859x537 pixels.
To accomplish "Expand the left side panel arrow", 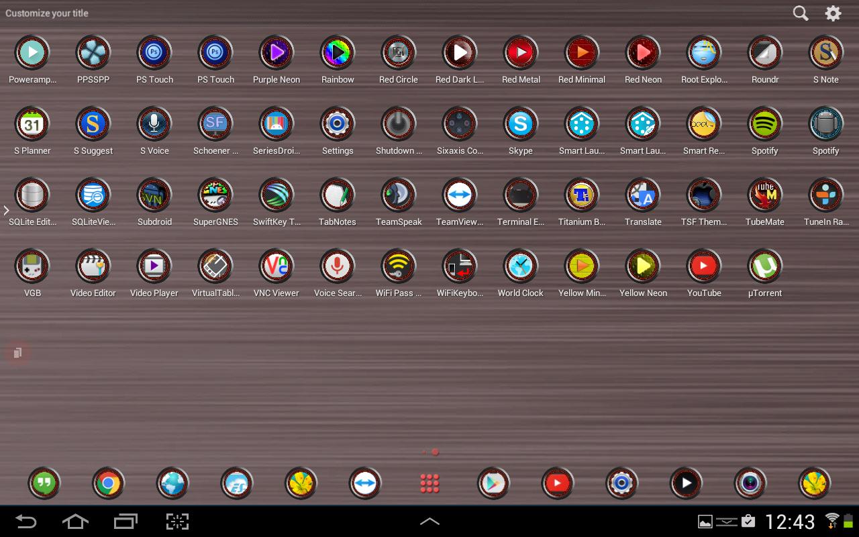I will (x=7, y=210).
